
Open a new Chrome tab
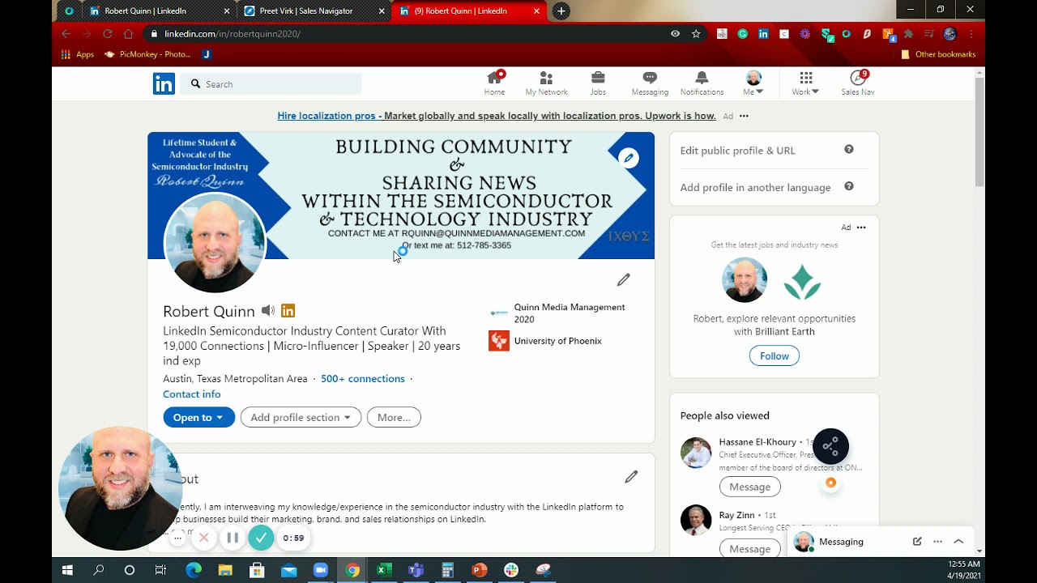(x=561, y=11)
